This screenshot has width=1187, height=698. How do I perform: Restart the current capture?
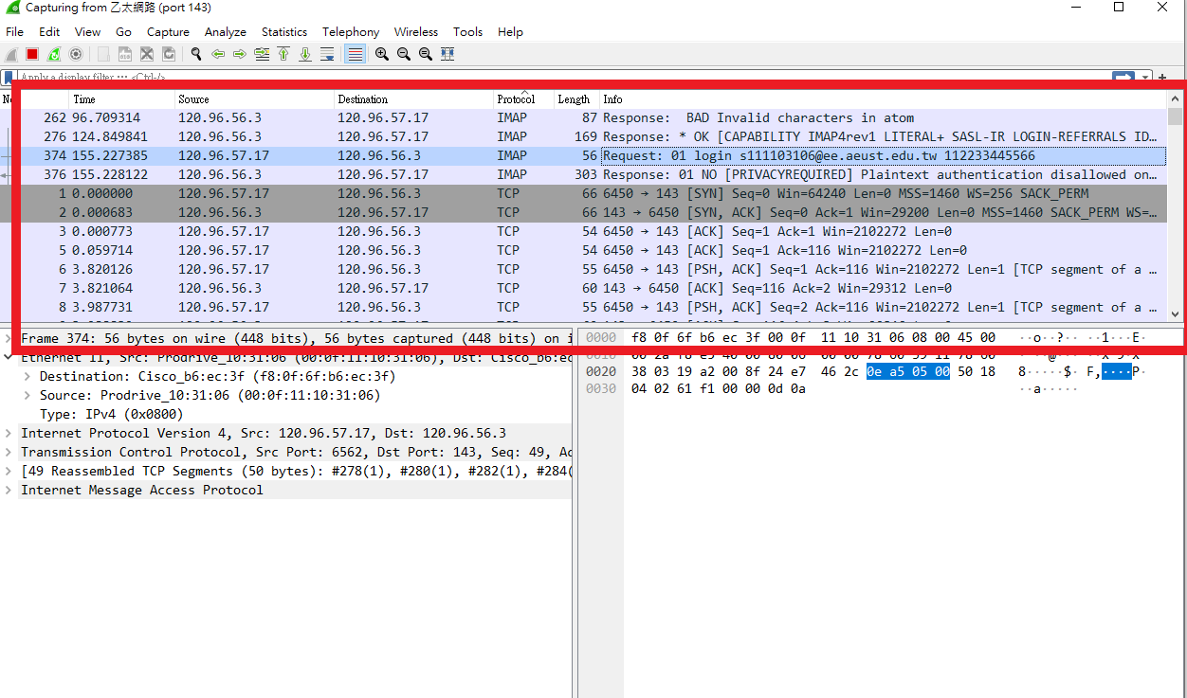coord(54,54)
